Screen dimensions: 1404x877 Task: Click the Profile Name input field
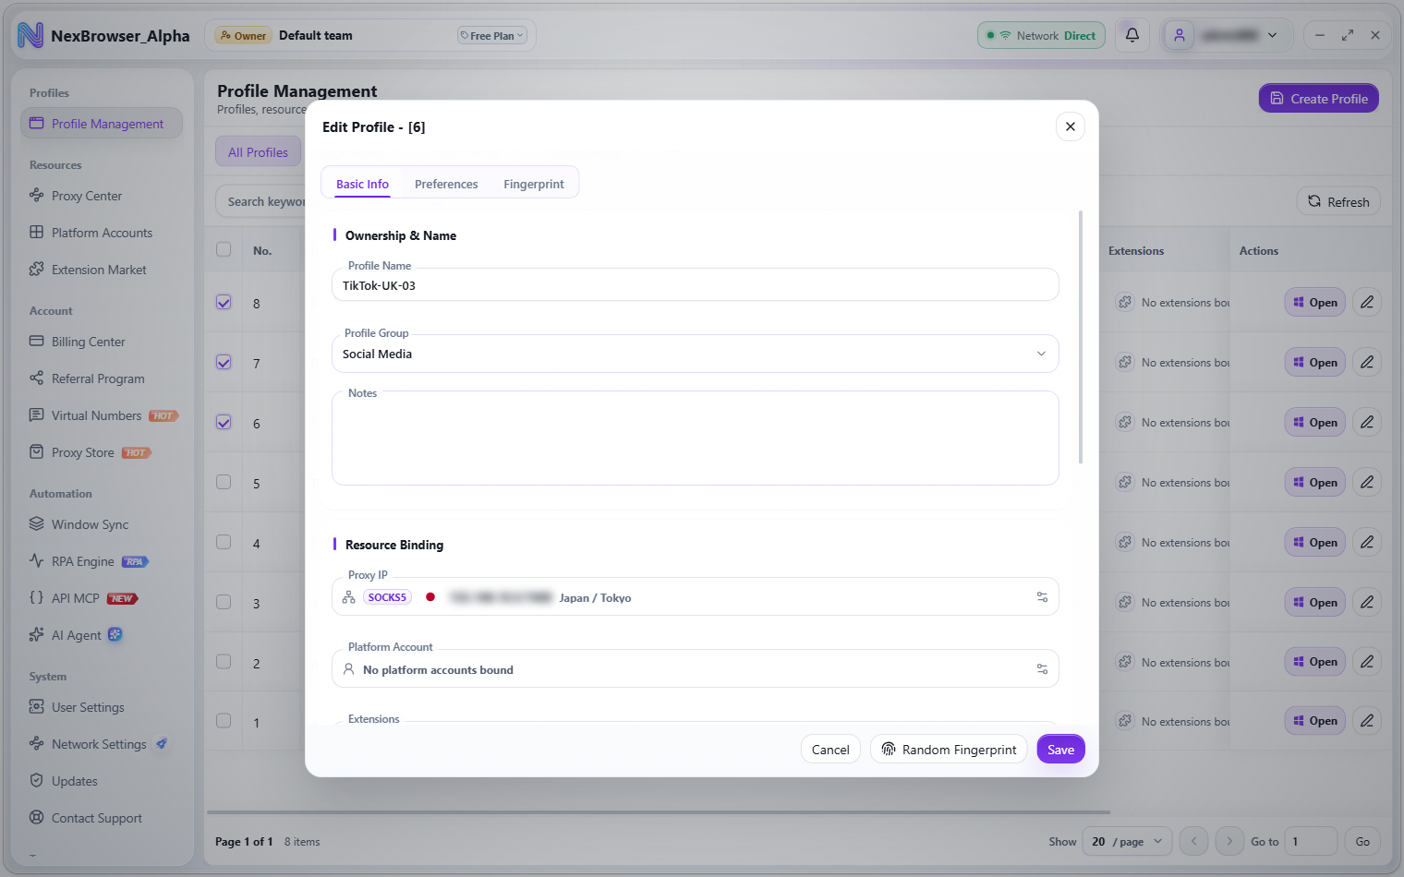[x=695, y=285]
